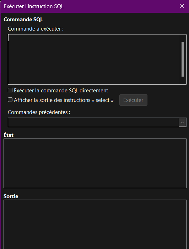Viewport: 189px width, 249px height.
Task: Enable Exécuter la commande SQL directement checkbox
Action: (x=10, y=90)
